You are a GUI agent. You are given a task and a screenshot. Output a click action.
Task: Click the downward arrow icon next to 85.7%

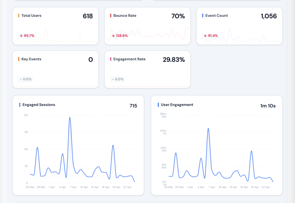21,36
